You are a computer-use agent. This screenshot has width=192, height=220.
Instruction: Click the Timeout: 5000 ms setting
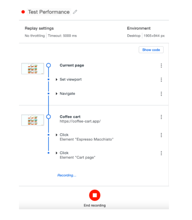(x=62, y=36)
